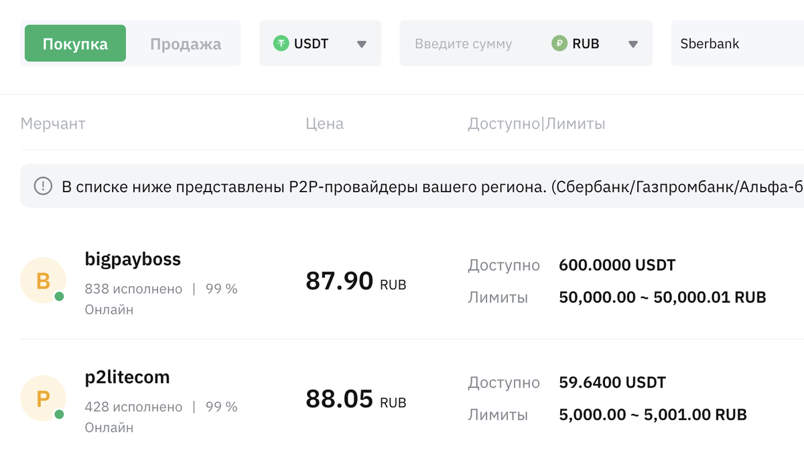Click the RUB ruble currency icon
This screenshot has height=450, width=804.
pyautogui.click(x=559, y=44)
